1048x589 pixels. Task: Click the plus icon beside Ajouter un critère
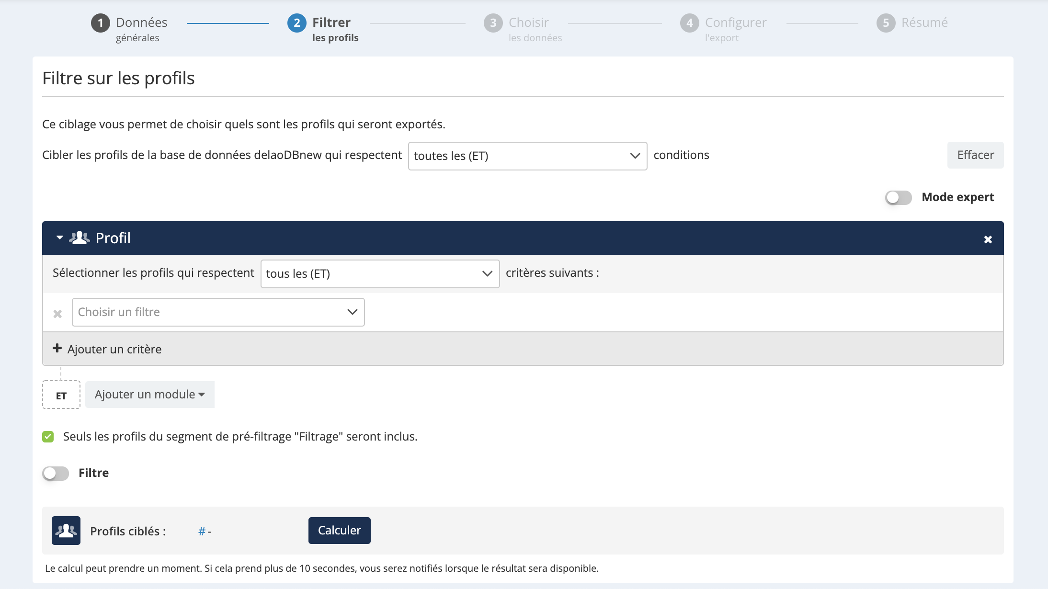coord(57,348)
